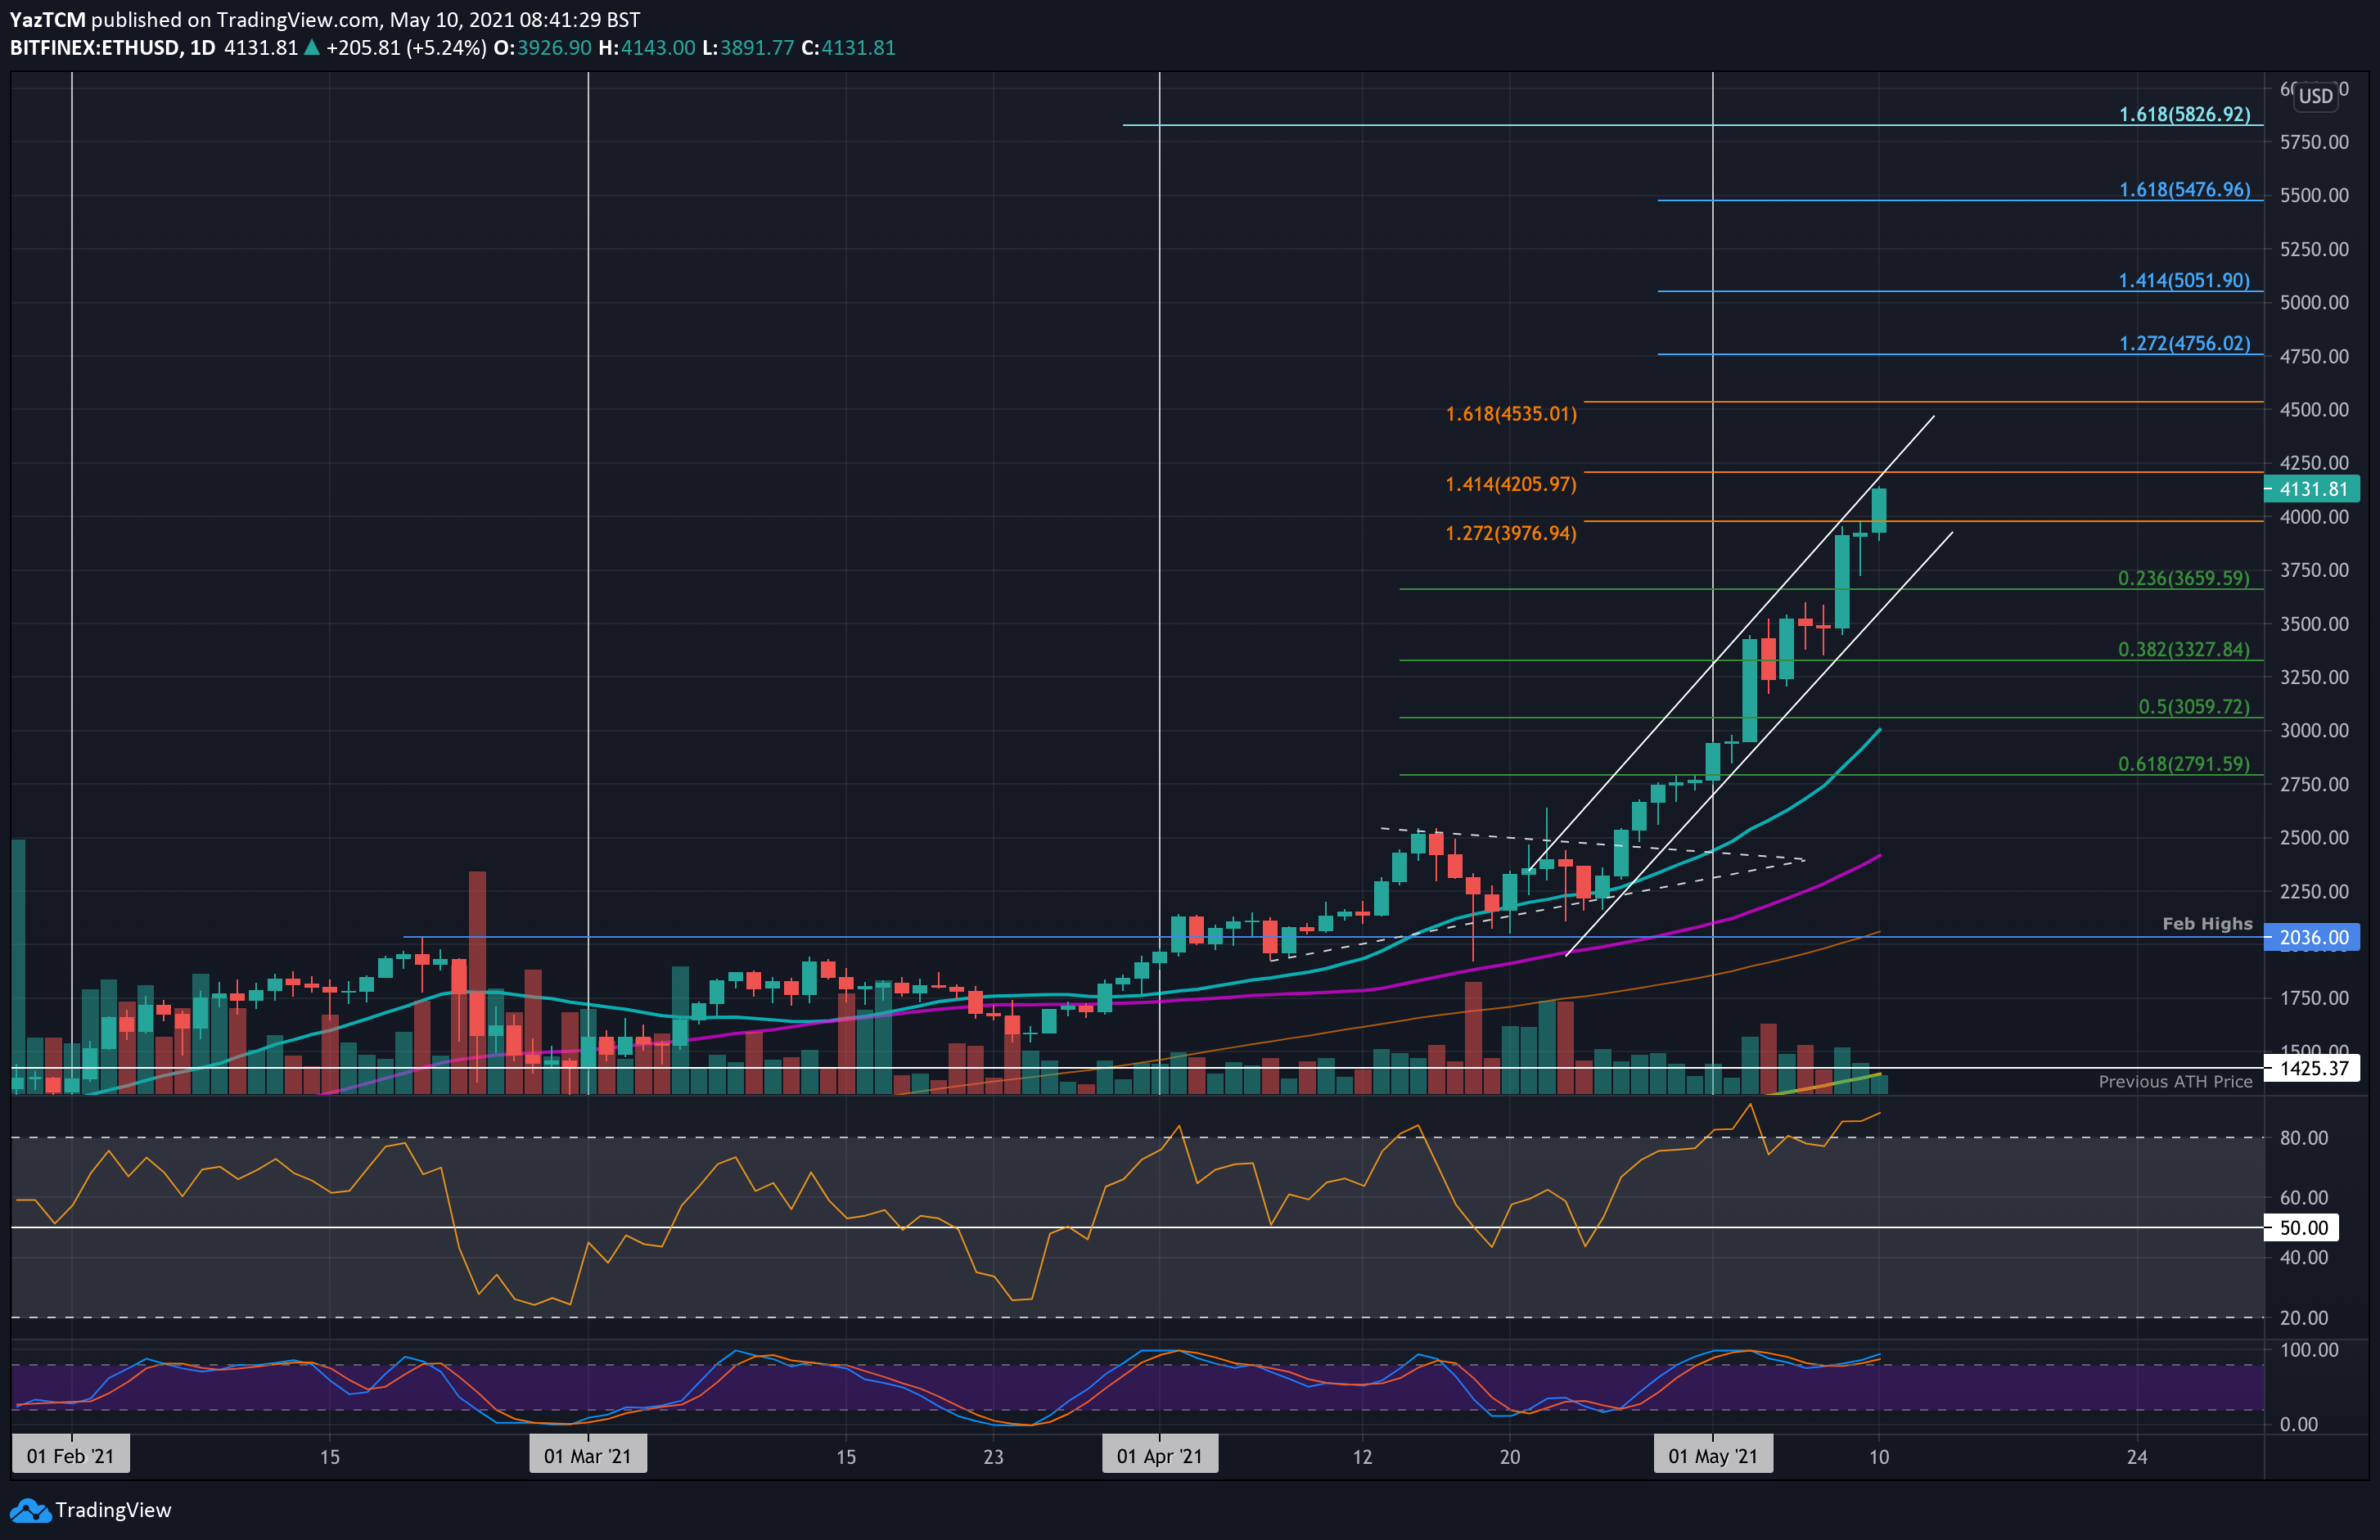The height and width of the screenshot is (1540, 2380).
Task: Click the 20.00 RSI axis label
Action: (x=2304, y=1318)
